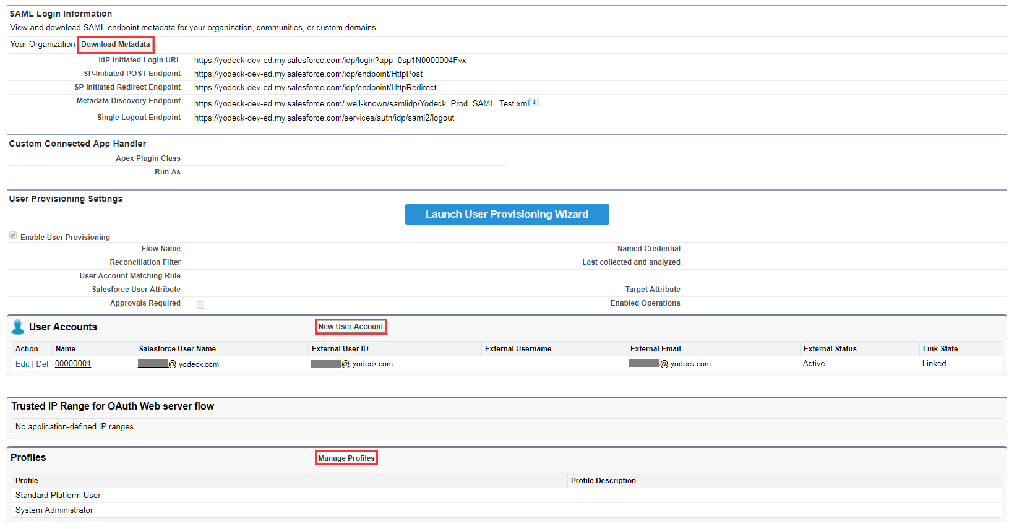Image resolution: width=1009 pixels, height=529 pixels.
Task: Click the Salesforce User Name column header
Action: pos(178,349)
